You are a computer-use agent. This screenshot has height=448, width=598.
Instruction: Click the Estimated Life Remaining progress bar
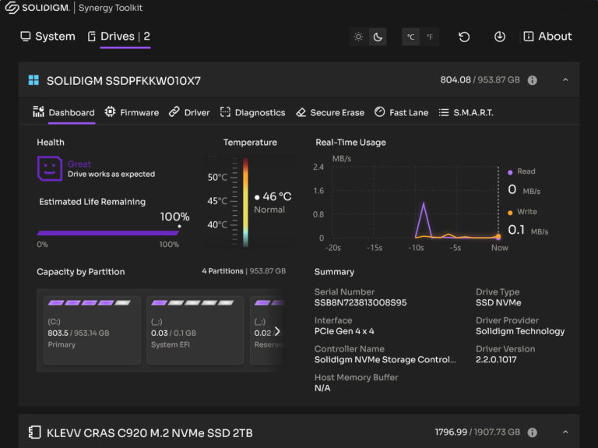point(107,232)
